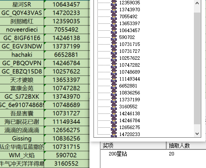Screen dimensions: 206x168
Task: Click the avatar icon beside 10748689 in list
Action: 114,72
